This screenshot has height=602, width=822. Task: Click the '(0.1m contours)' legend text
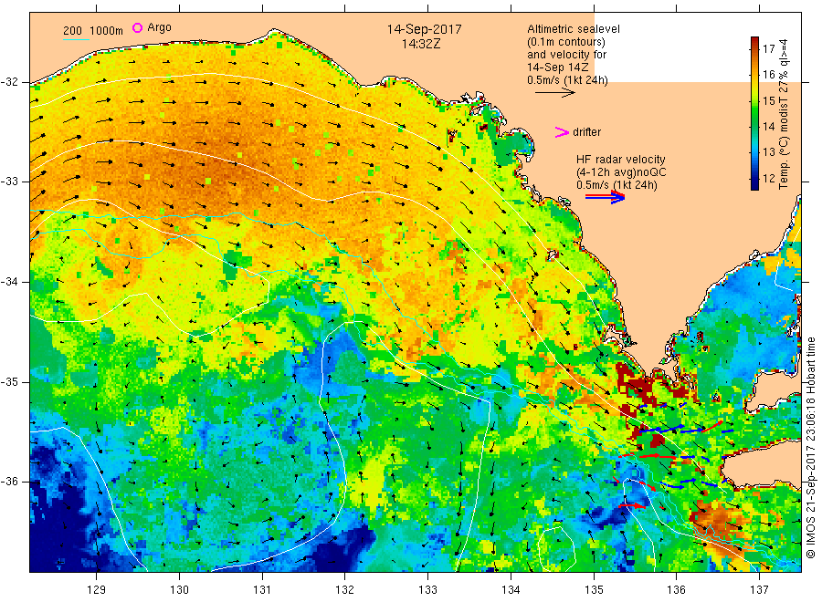coord(565,42)
